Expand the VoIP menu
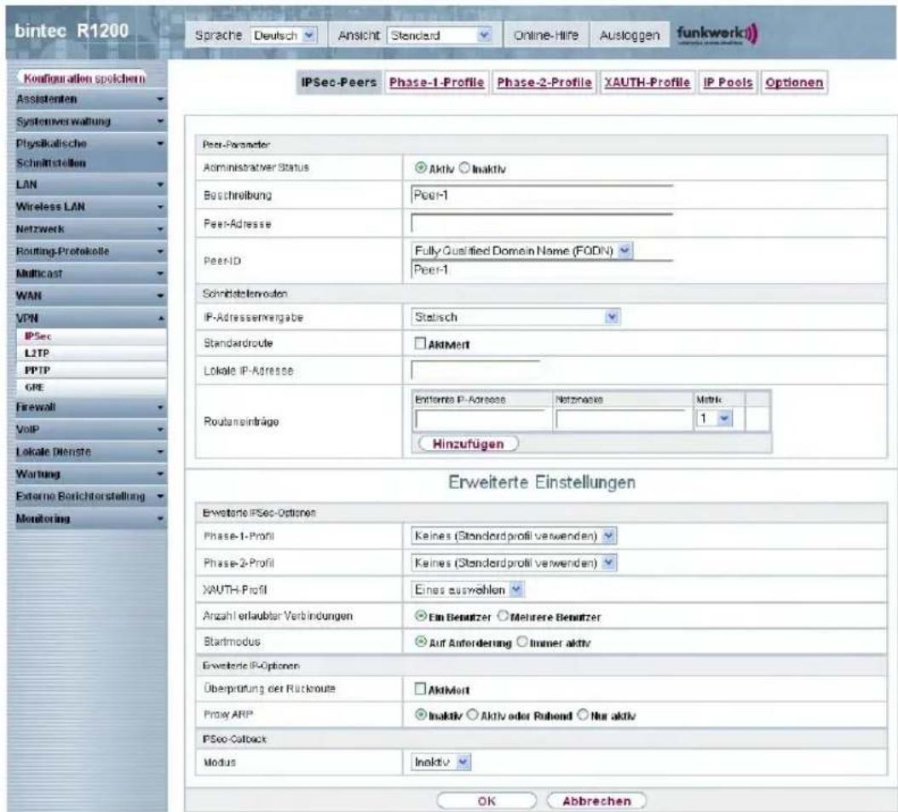 [89, 429]
